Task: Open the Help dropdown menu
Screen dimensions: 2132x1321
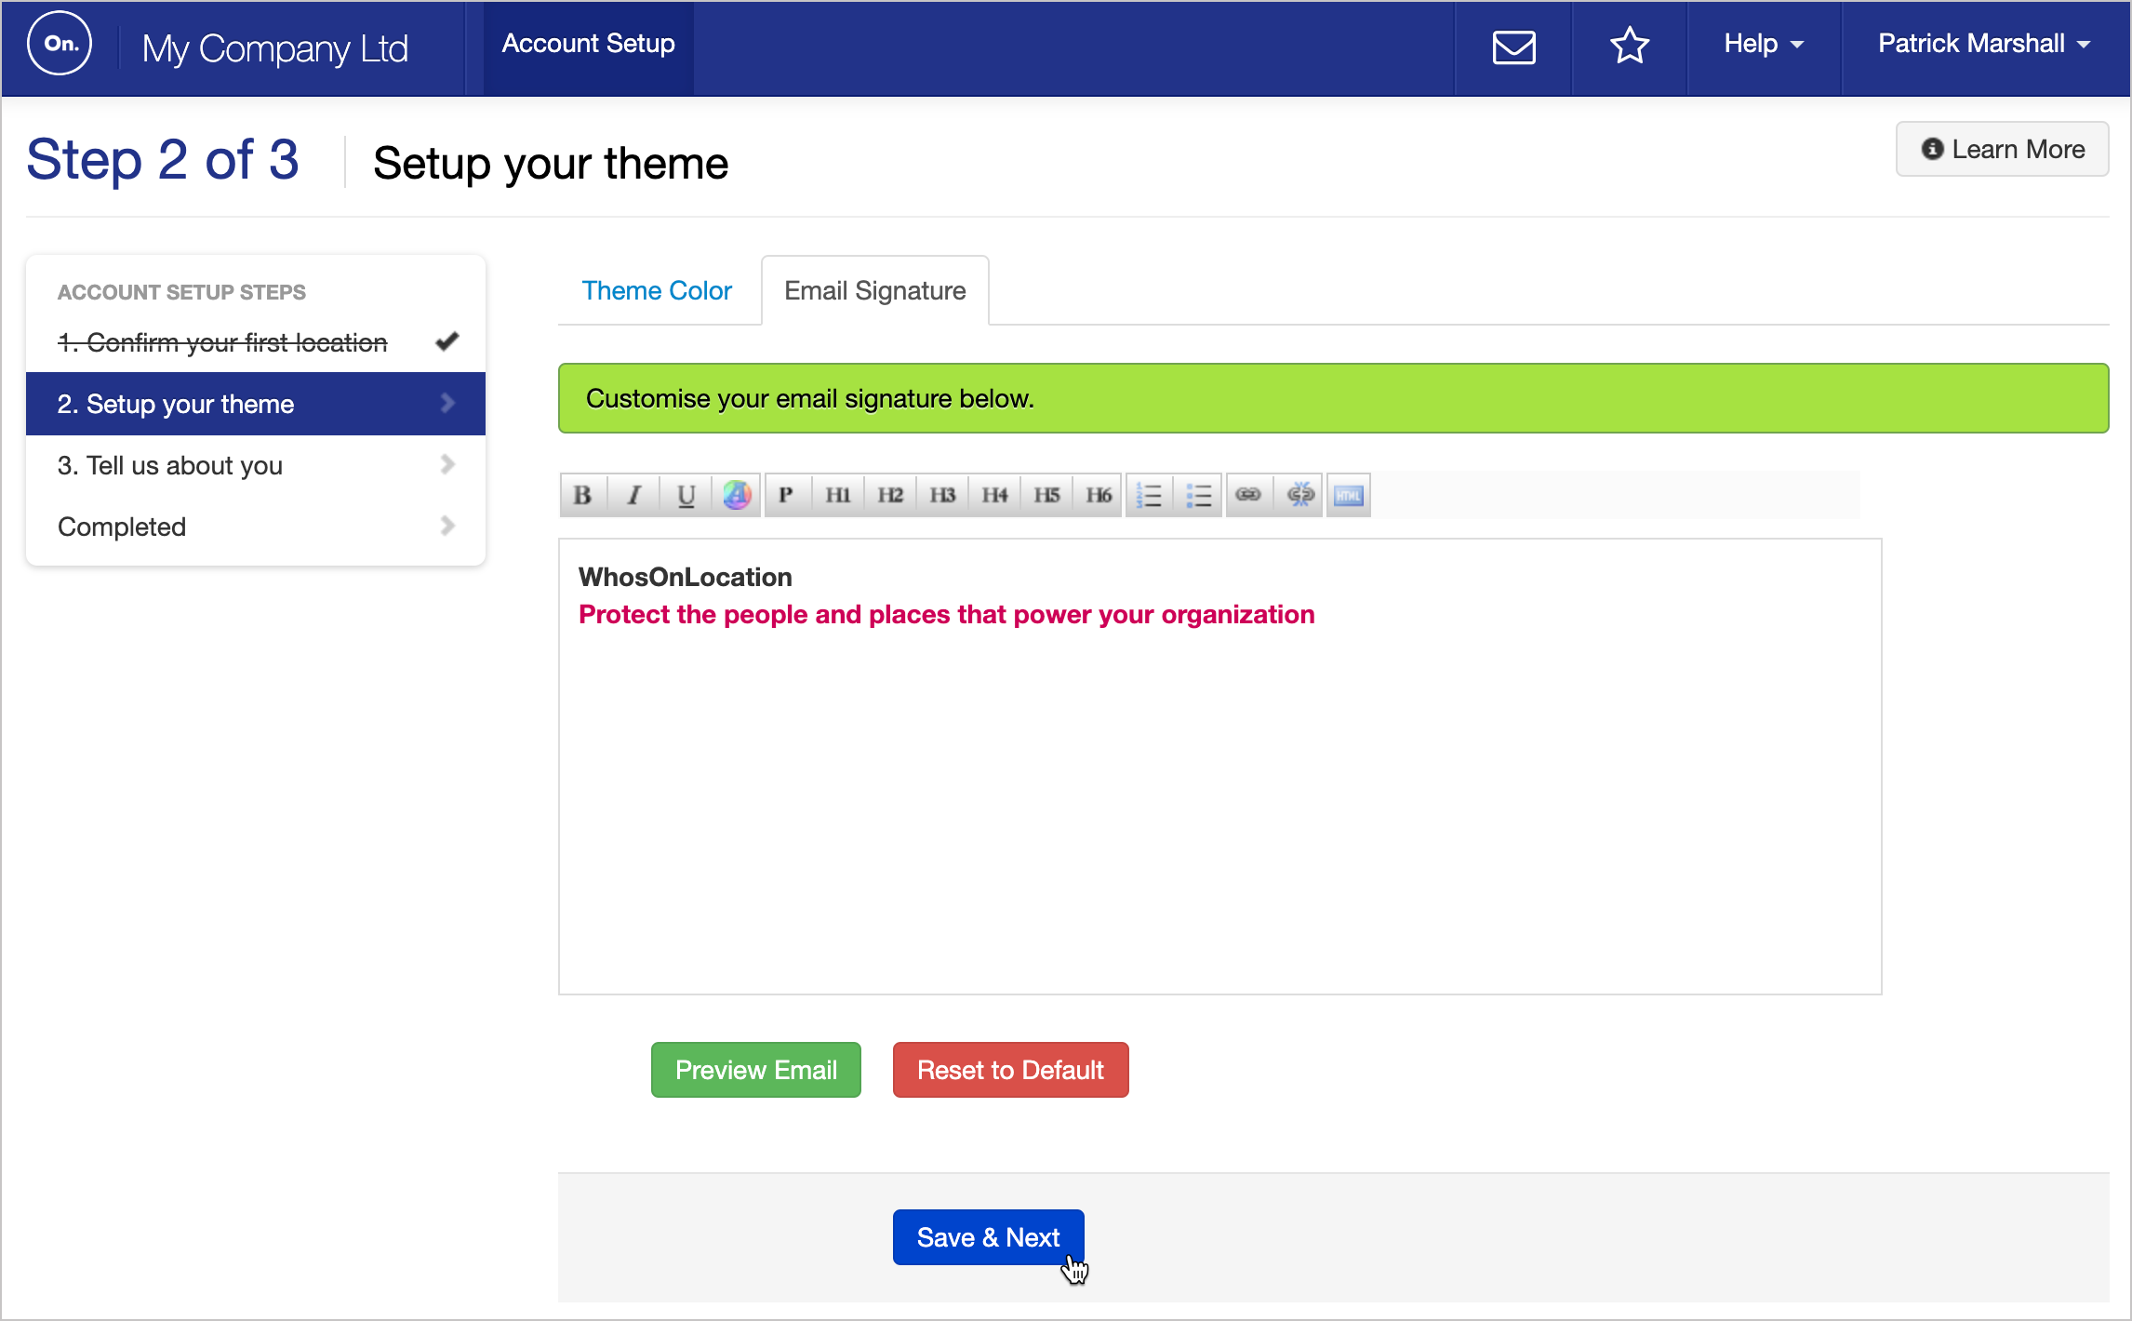Action: point(1764,44)
